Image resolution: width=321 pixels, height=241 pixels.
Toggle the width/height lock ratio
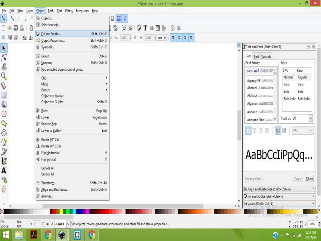(x=135, y=38)
